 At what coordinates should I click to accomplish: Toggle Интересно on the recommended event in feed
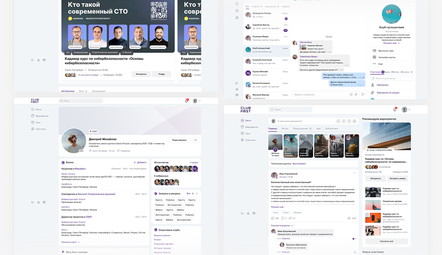[x=375, y=178]
